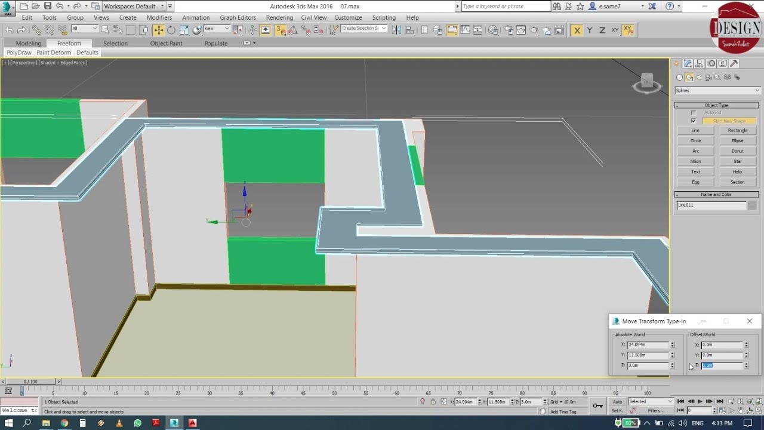Screen dimensions: 764x430
Task: Click the Line011 object name field
Action: (x=711, y=205)
